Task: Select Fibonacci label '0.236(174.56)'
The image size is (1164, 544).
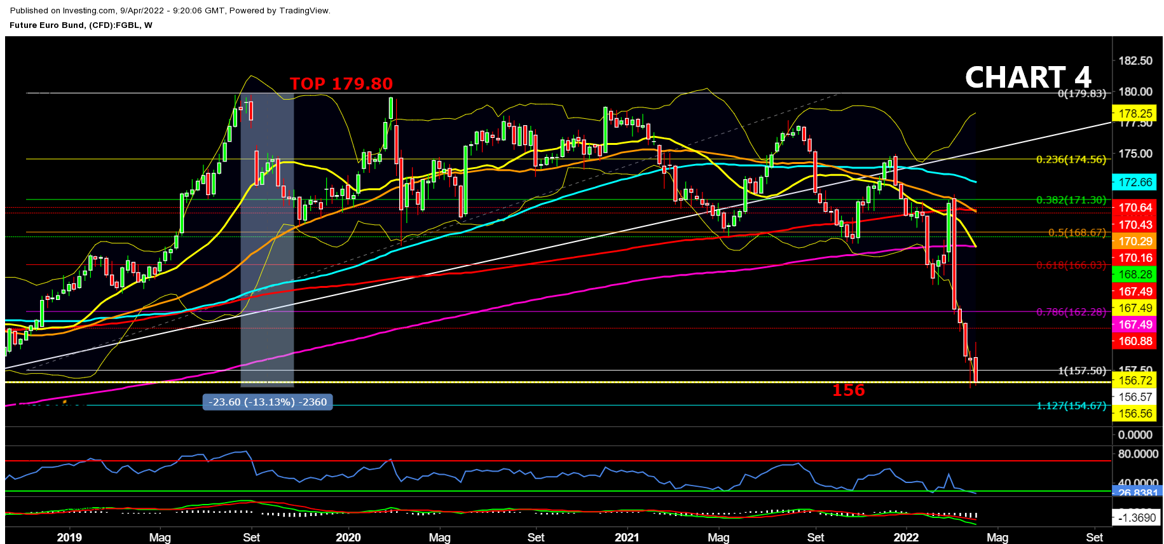Action: tap(1071, 160)
